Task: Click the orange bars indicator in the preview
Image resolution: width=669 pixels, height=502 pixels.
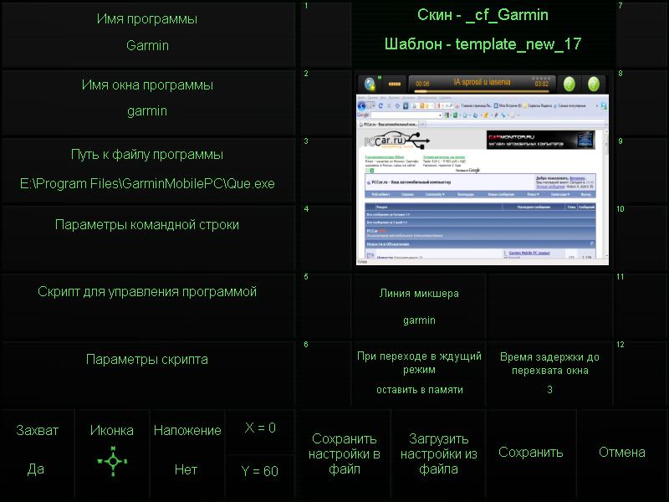Action: click(394, 85)
